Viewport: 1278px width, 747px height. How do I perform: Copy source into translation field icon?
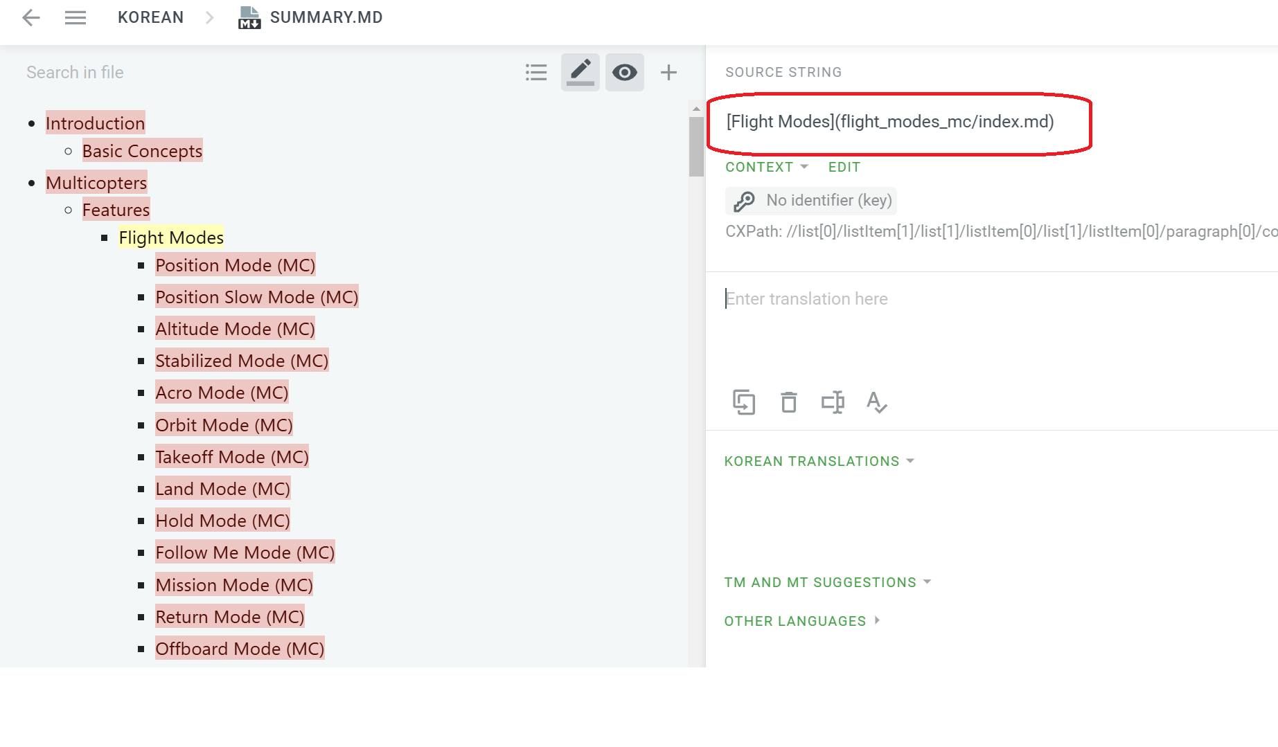[744, 402]
